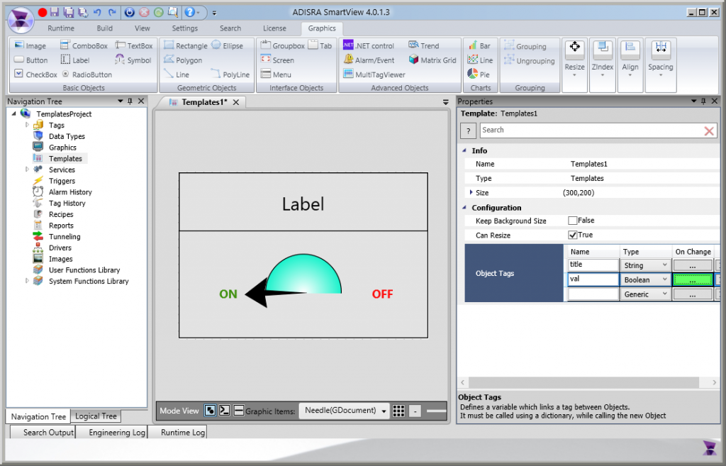Click the On Change button for title
Image resolution: width=726 pixels, height=466 pixels.
693,265
